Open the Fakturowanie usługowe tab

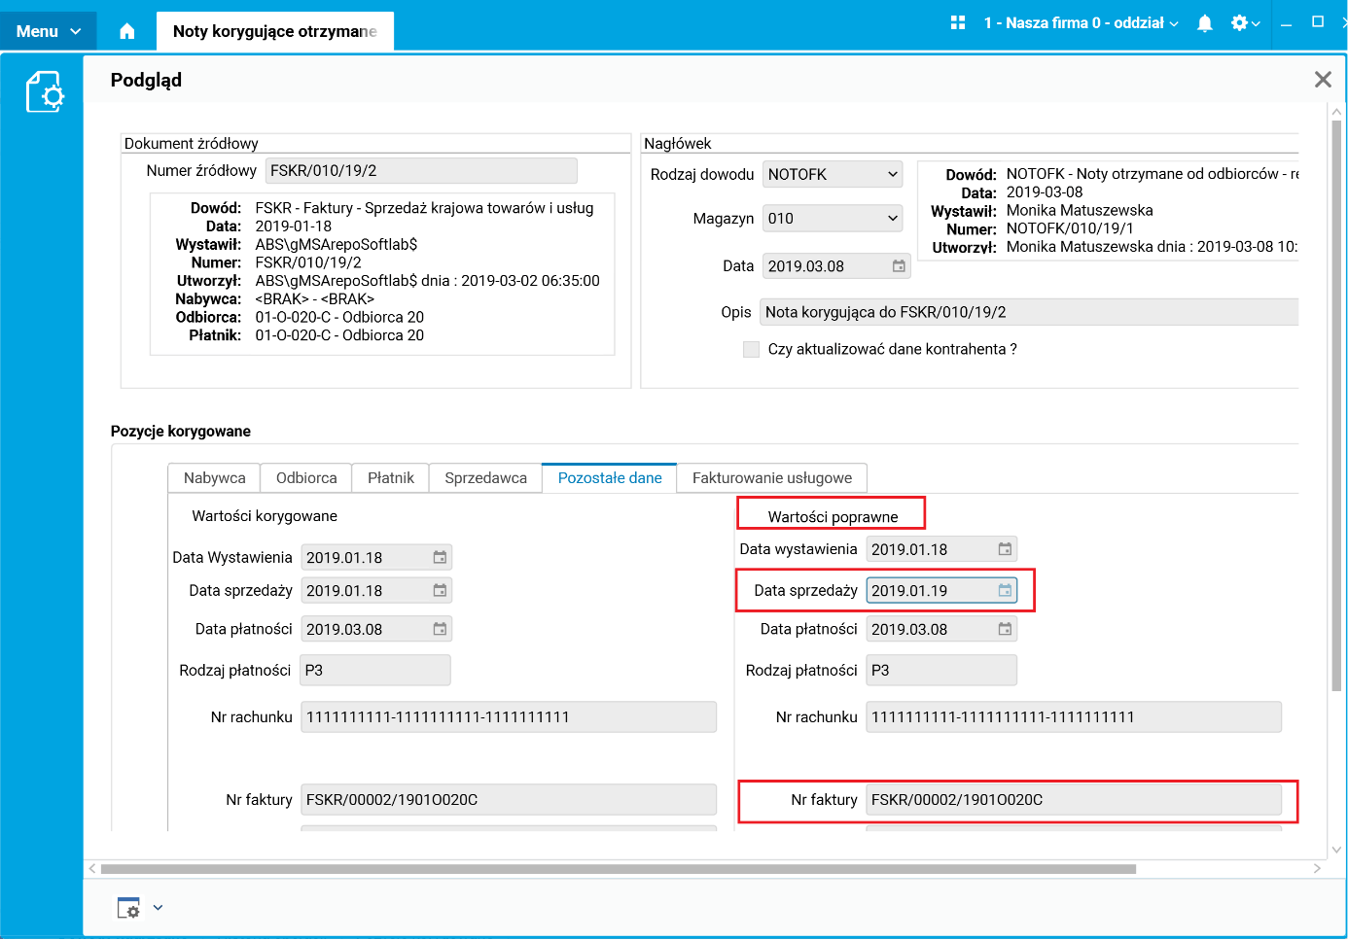(772, 478)
